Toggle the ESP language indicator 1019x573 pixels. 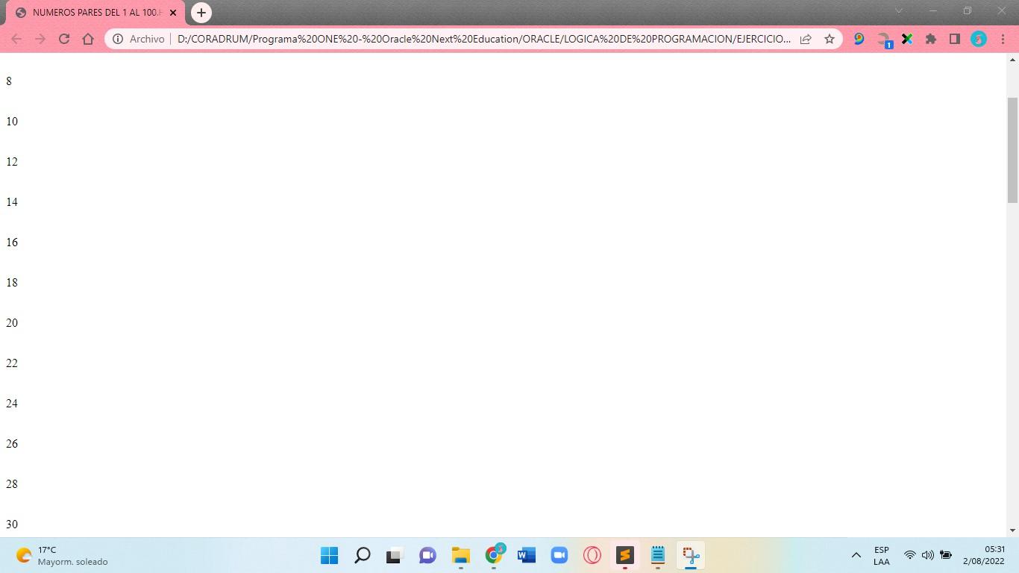point(881,555)
